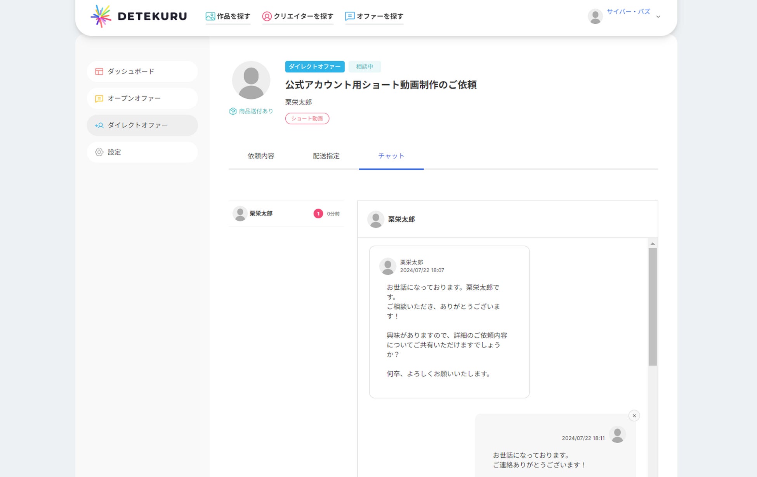Click the クリエイターを探す person icon
This screenshot has height=477, width=757.
(x=267, y=16)
